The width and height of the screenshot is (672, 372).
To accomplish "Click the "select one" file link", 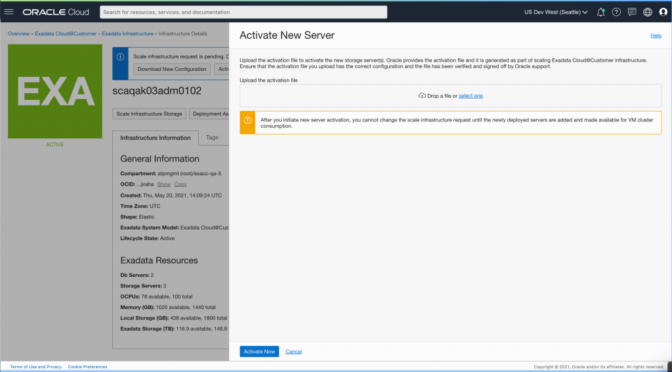I will [x=471, y=96].
